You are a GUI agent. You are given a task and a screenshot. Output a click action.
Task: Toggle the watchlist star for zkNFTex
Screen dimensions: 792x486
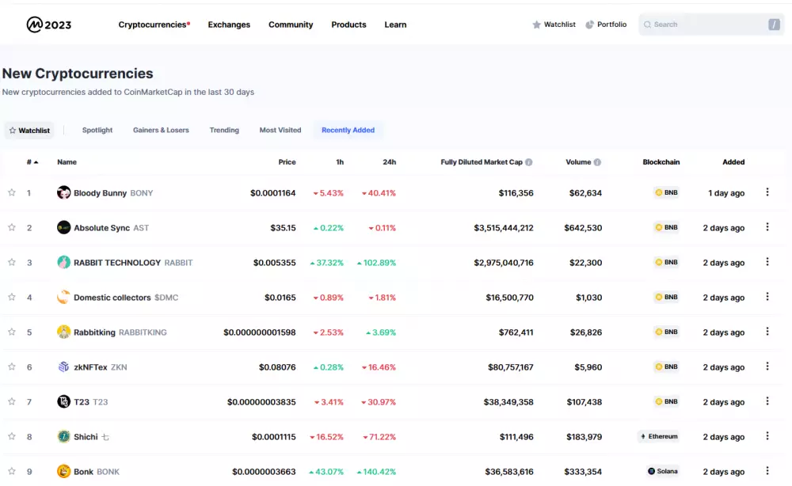(11, 366)
